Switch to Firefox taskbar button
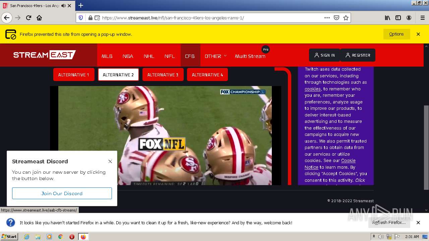This screenshot has height=241, width=429. coord(83,237)
